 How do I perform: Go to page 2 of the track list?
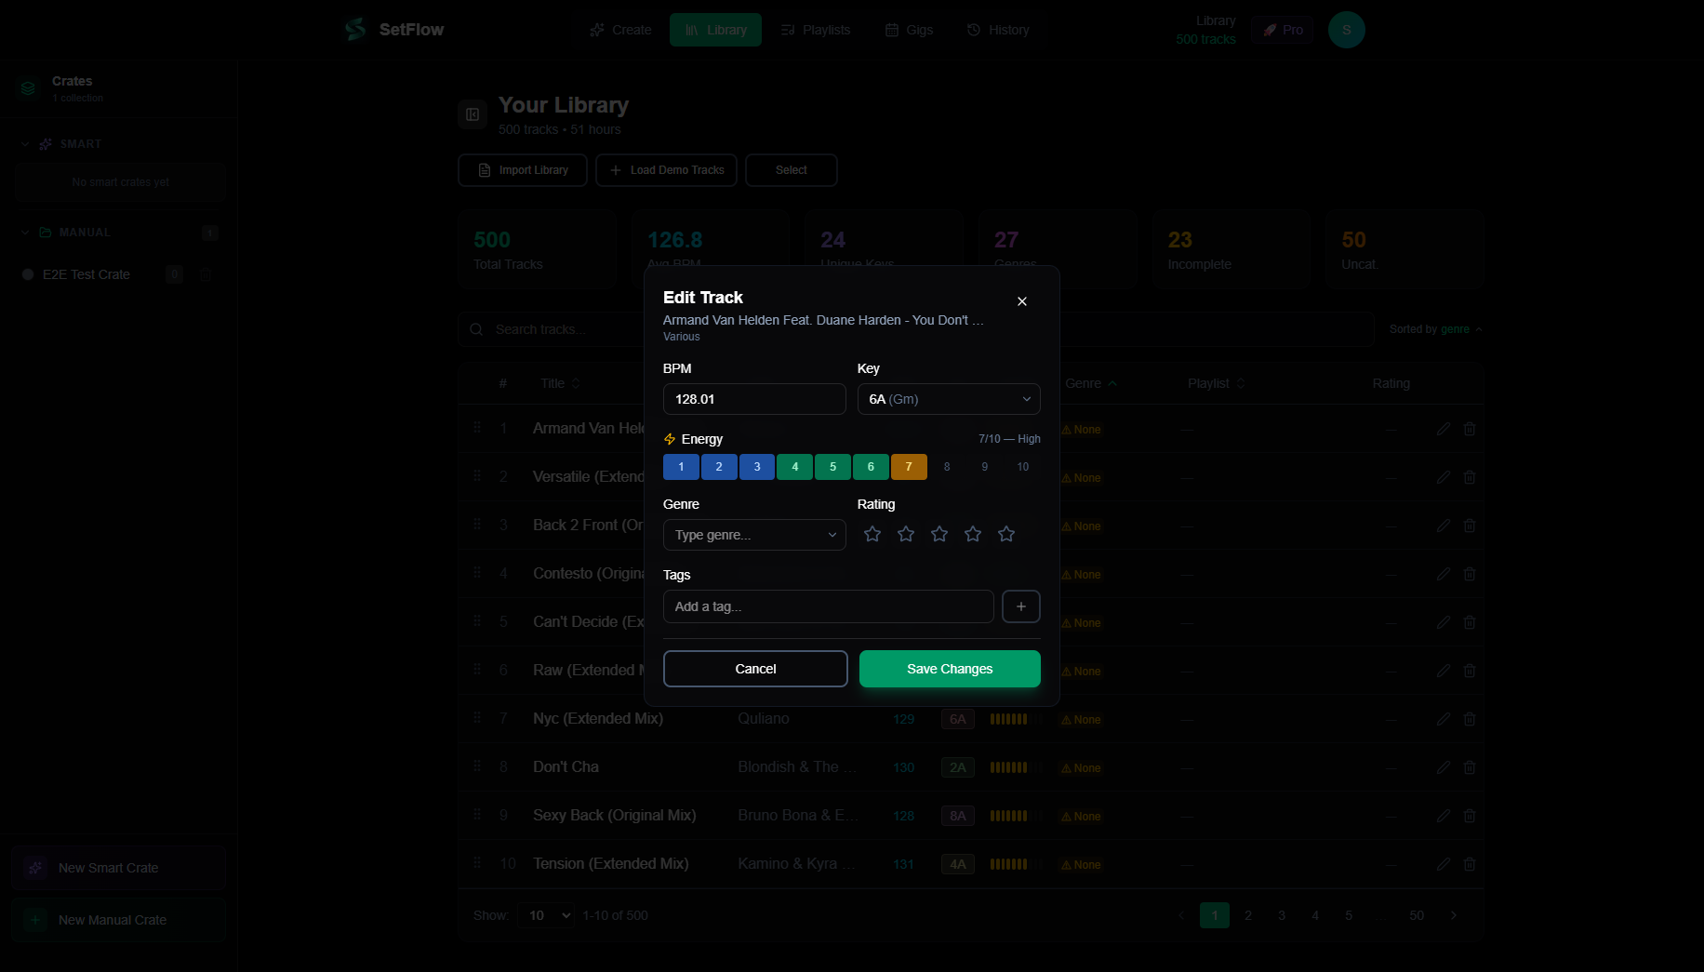point(1247,915)
